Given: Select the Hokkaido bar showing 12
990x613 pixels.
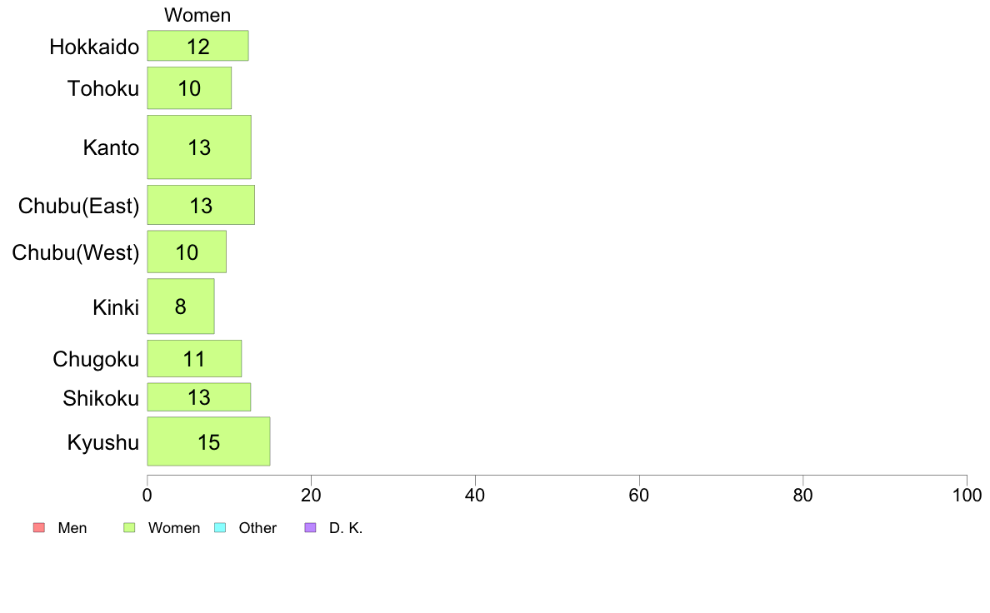Looking at the screenshot, I should click(x=197, y=46).
